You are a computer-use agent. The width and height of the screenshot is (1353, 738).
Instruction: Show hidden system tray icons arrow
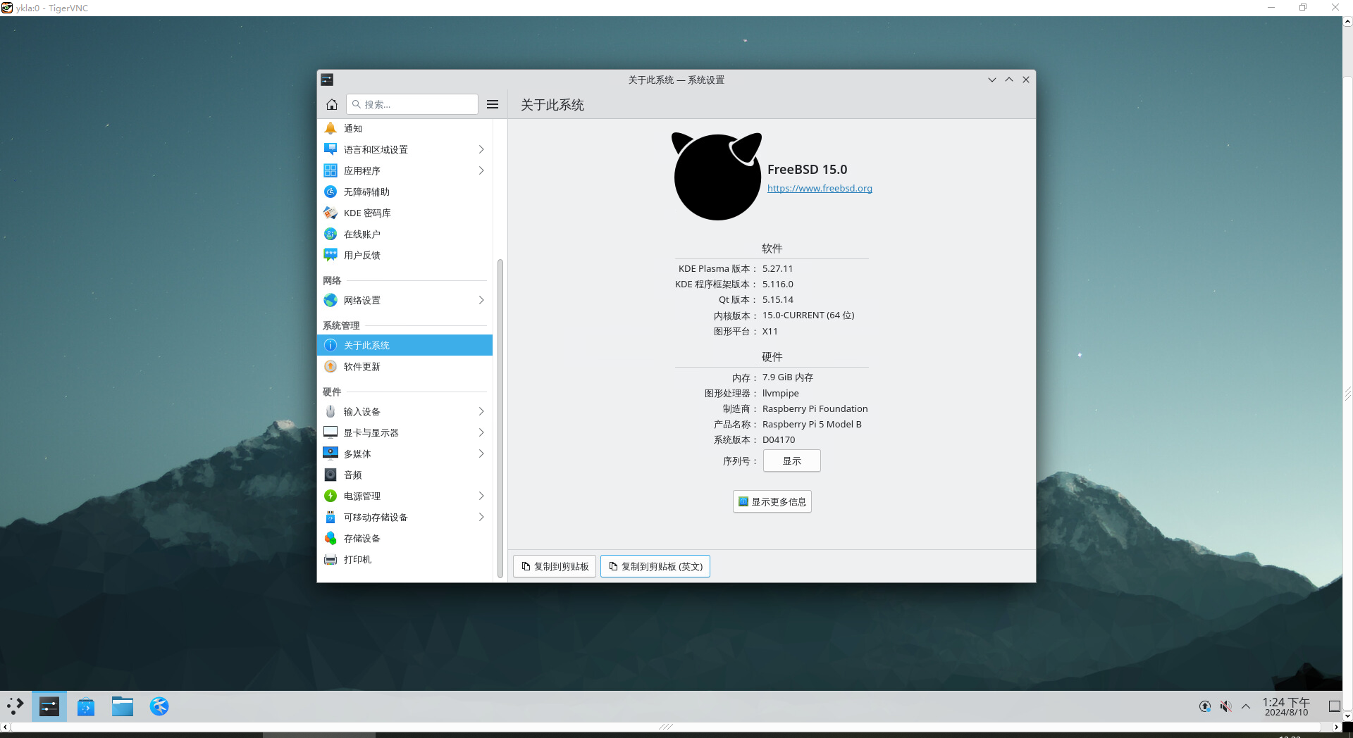(x=1246, y=706)
